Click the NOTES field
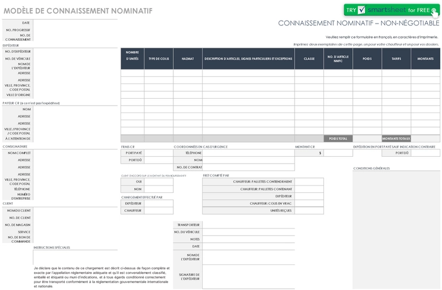The width and height of the screenshot is (442, 290). pyautogui.click(x=249, y=239)
